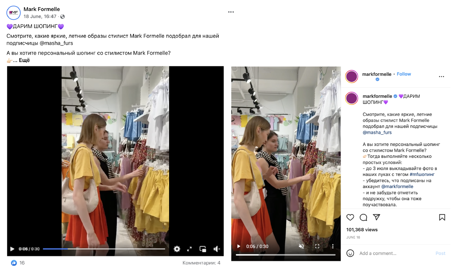
Task: Open the @markformelle mention in the caption
Action: (397, 187)
